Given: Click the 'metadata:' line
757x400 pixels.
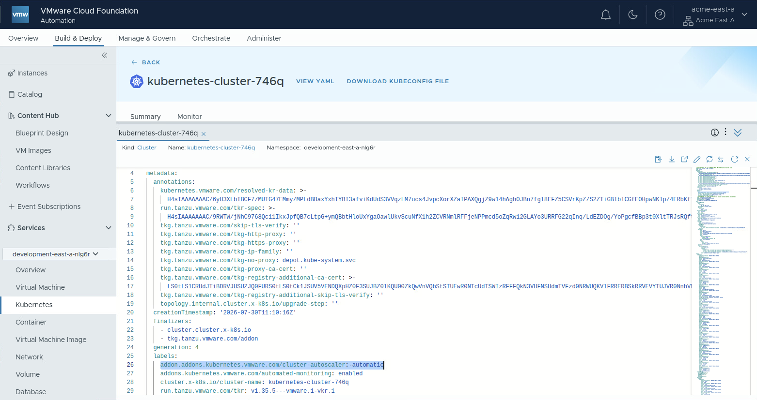Looking at the screenshot, I should pos(162,173).
